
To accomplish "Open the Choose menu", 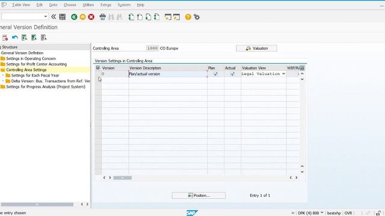I will click(70, 5).
